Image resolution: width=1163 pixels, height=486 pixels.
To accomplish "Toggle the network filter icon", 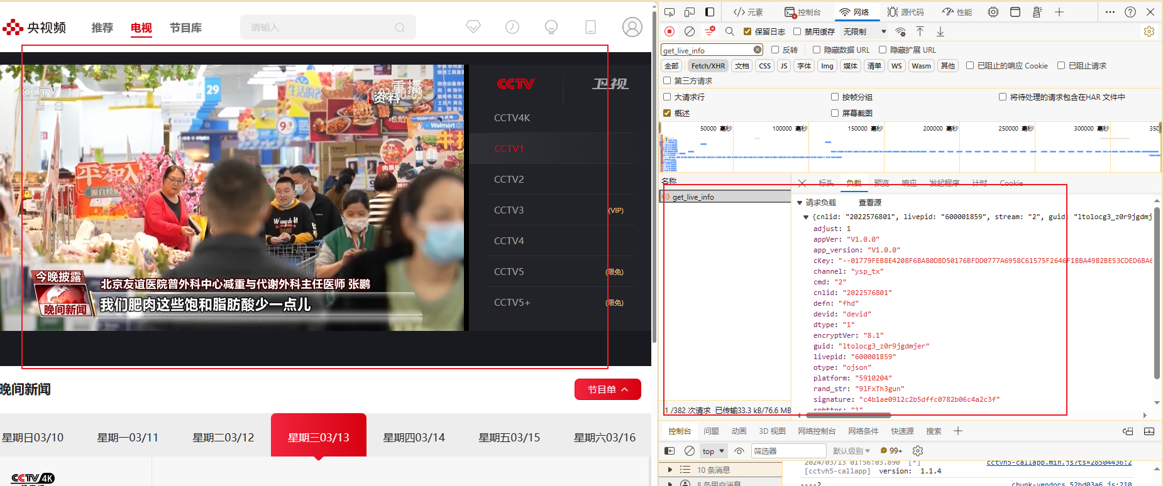I will tap(710, 31).
